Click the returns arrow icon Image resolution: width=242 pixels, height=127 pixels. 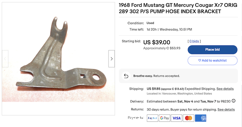(x=126, y=76)
